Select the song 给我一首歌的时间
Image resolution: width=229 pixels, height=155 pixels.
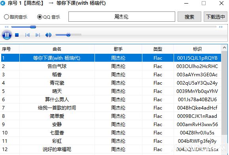point(57,108)
